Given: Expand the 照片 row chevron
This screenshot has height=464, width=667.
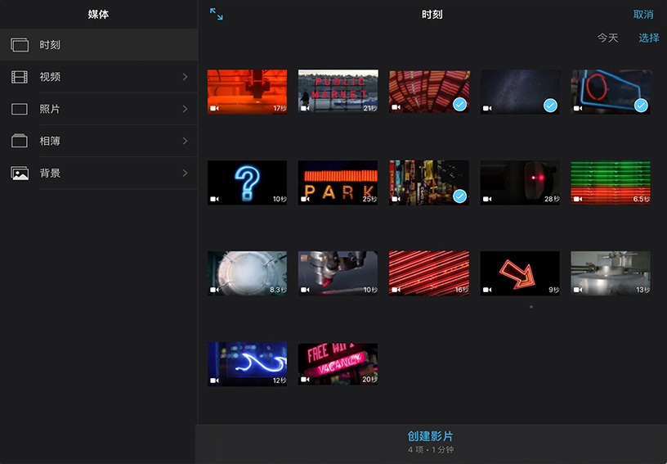Looking at the screenshot, I should [x=185, y=109].
